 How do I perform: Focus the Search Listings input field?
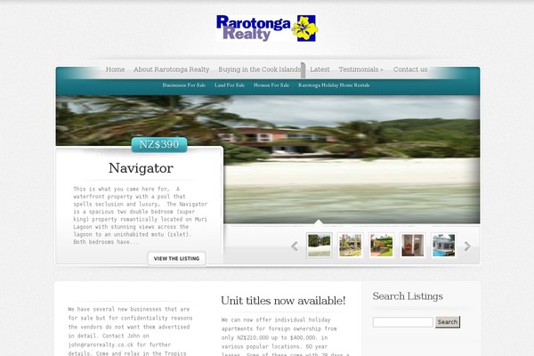[x=403, y=322]
